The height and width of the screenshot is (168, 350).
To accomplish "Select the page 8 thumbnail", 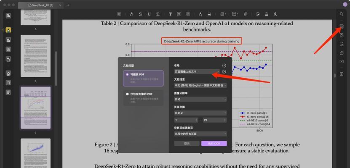I will tap(36, 153).
